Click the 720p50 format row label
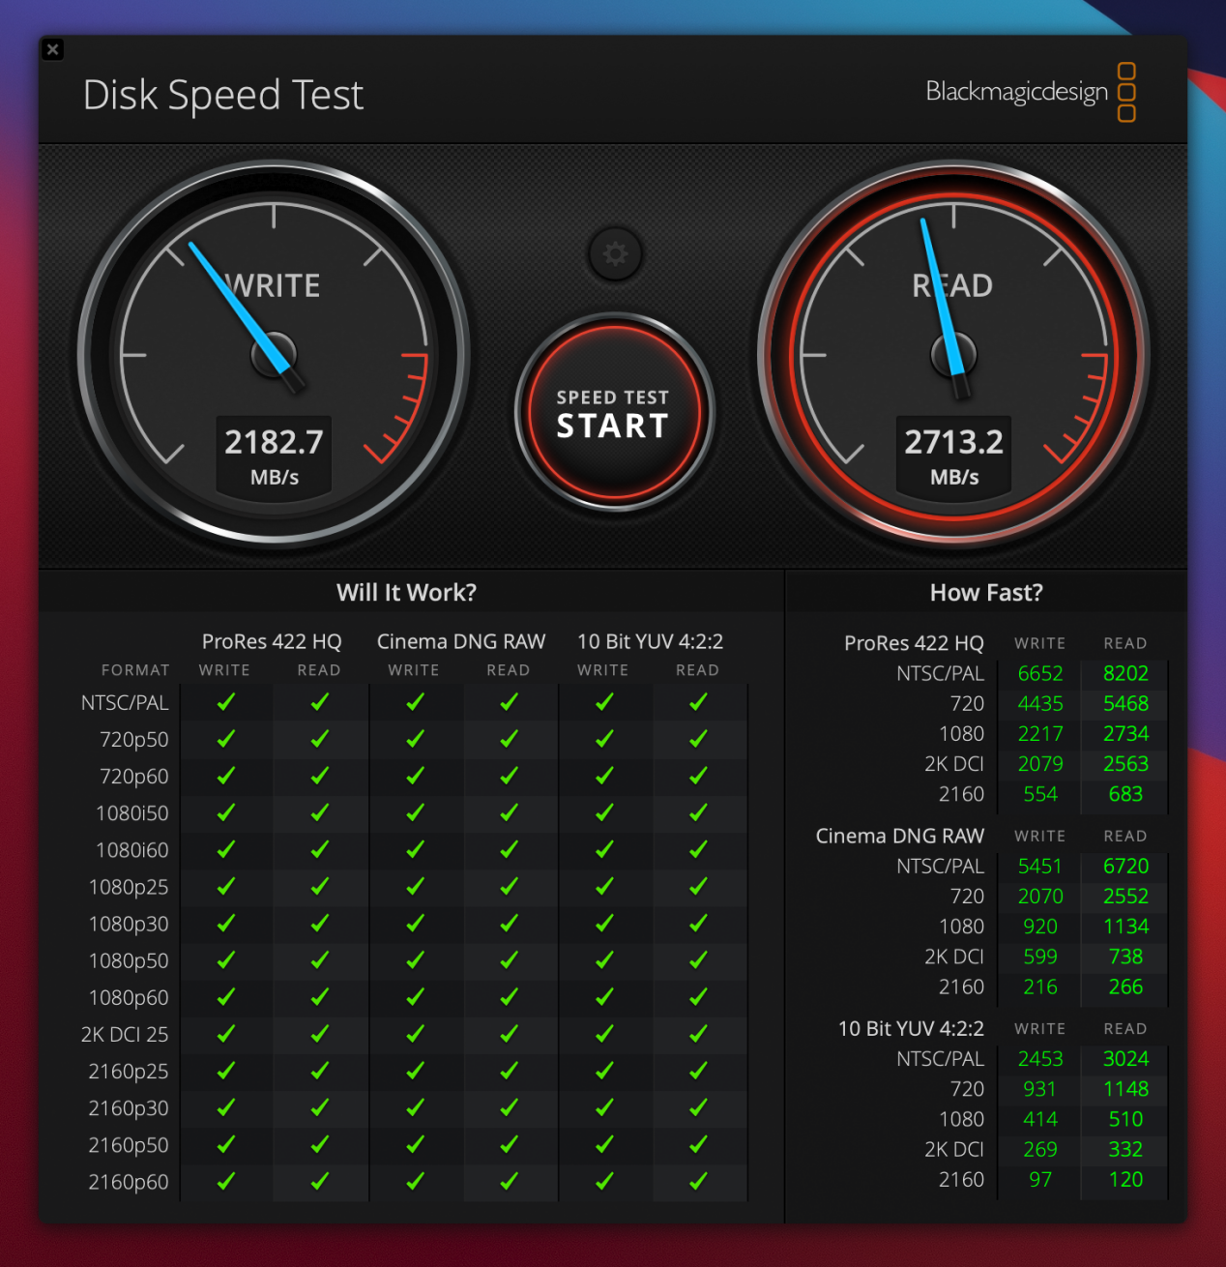 tap(134, 740)
